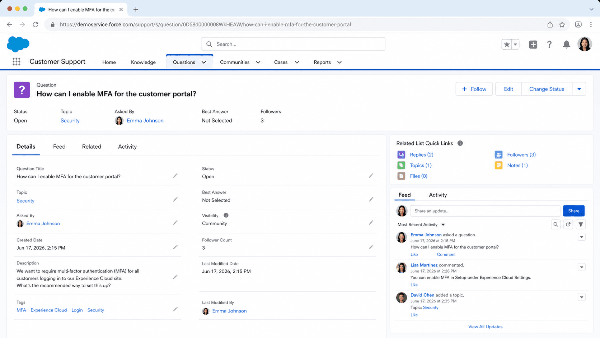
Task: Expand the favorites list dropdown arrow
Action: tap(515, 45)
